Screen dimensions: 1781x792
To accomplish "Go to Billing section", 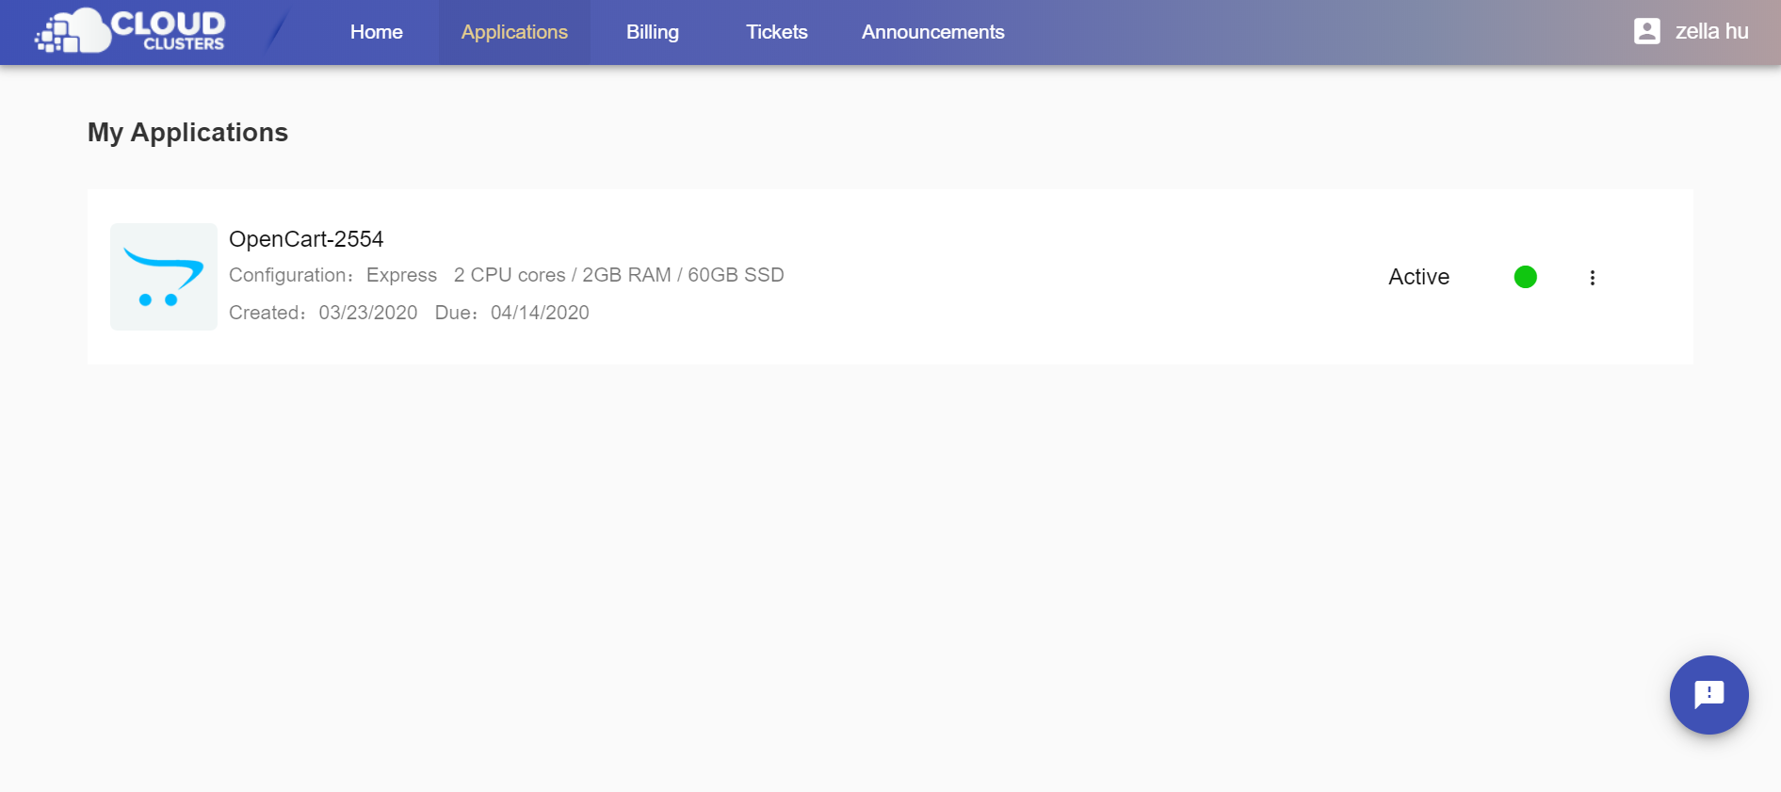I will (652, 32).
